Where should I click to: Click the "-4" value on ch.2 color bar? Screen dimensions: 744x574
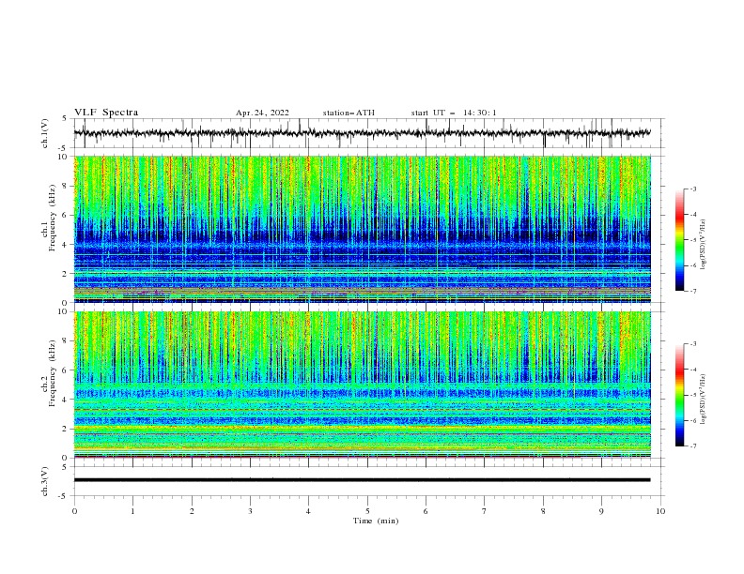click(x=693, y=370)
